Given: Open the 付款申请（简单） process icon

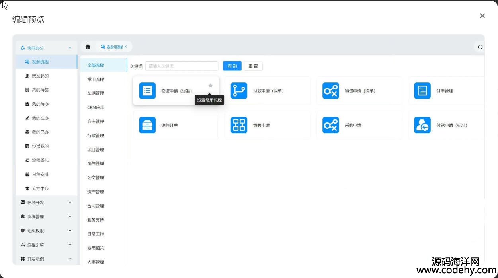Looking at the screenshot, I should 239,91.
